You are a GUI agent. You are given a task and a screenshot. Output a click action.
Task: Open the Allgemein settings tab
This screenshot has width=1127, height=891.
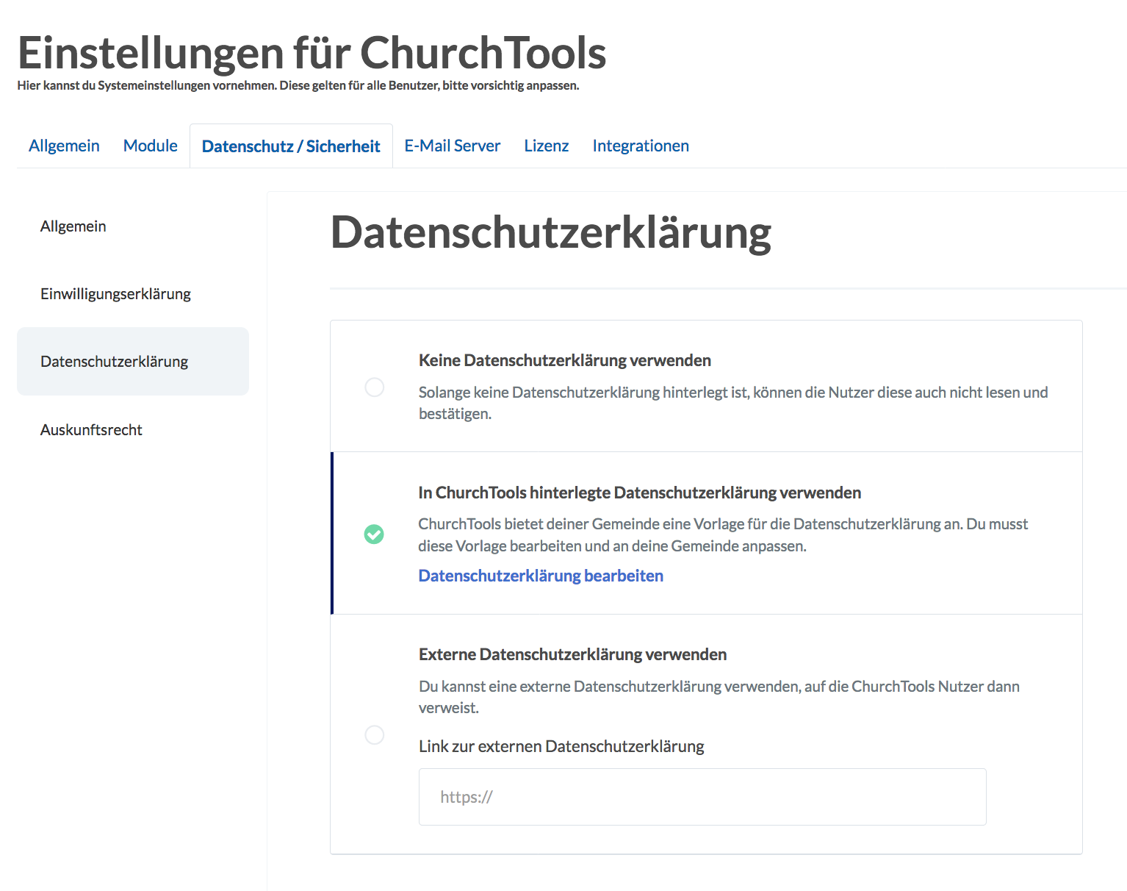point(64,146)
